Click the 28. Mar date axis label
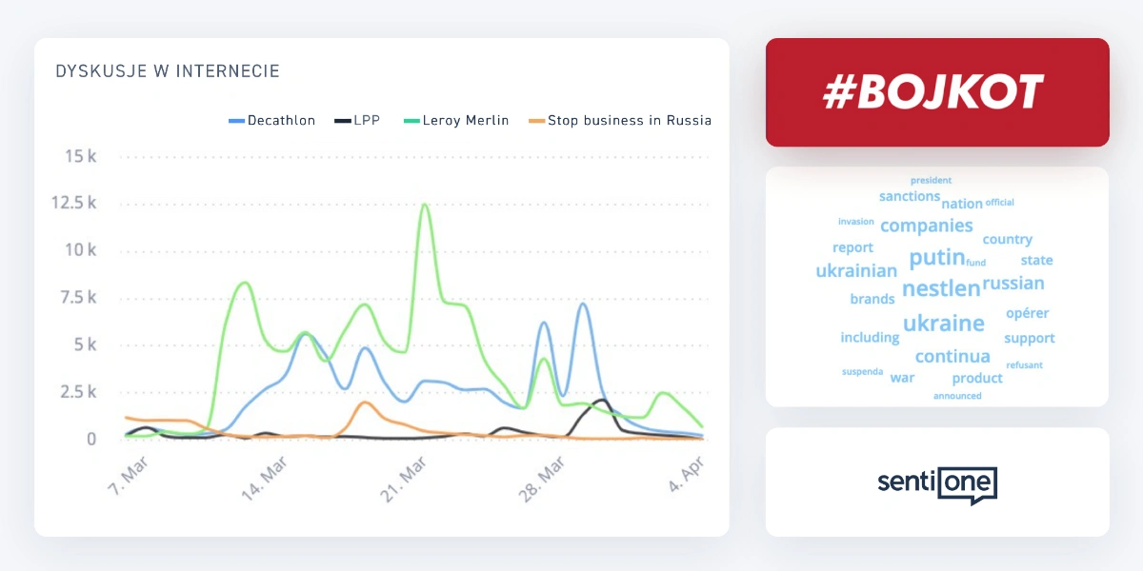 [540, 473]
